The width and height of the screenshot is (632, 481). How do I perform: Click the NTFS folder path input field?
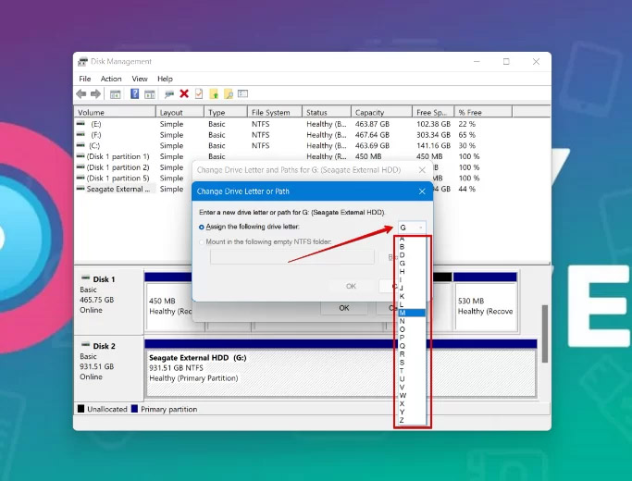point(291,257)
